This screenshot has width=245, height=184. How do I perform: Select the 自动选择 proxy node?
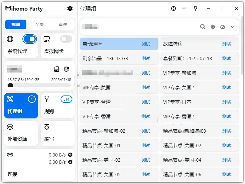[119, 44]
